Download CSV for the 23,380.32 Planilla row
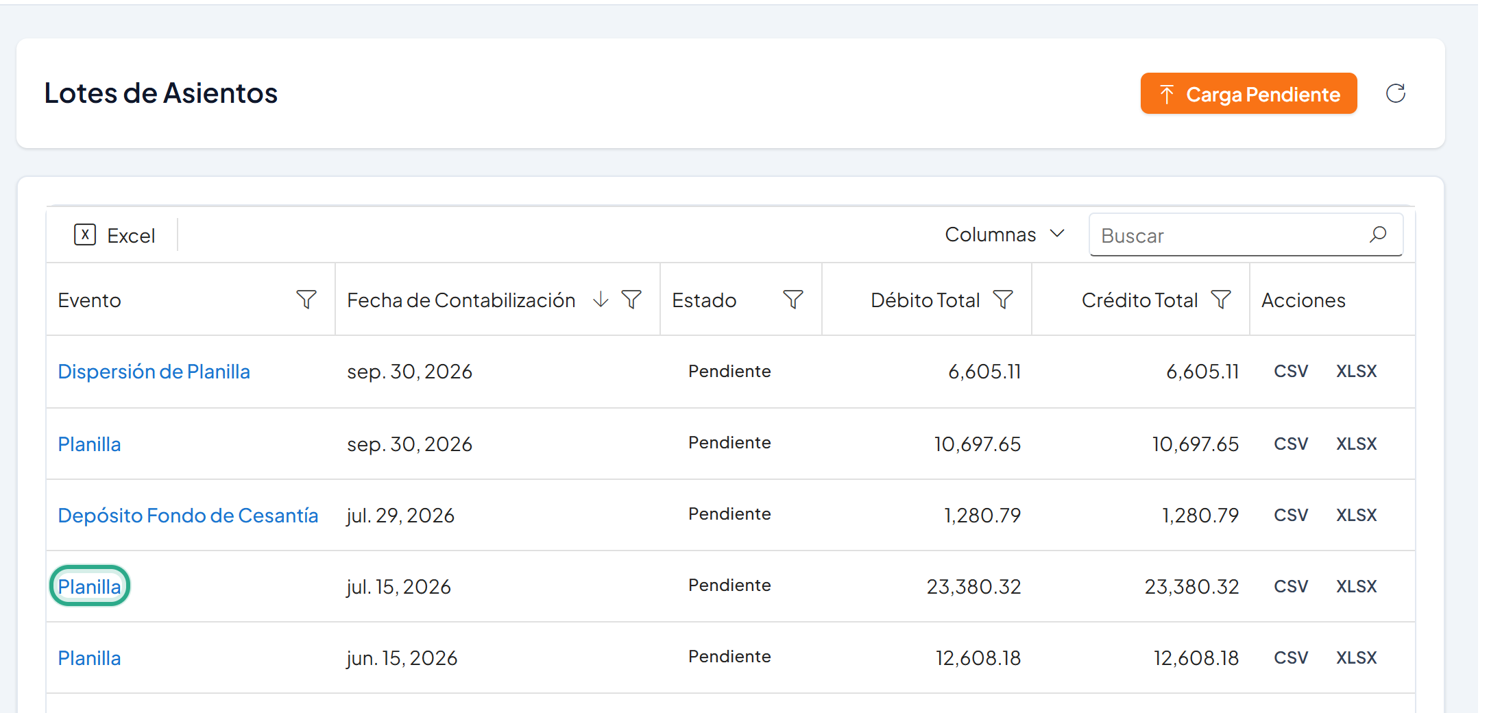This screenshot has height=713, width=1489. pos(1291,587)
